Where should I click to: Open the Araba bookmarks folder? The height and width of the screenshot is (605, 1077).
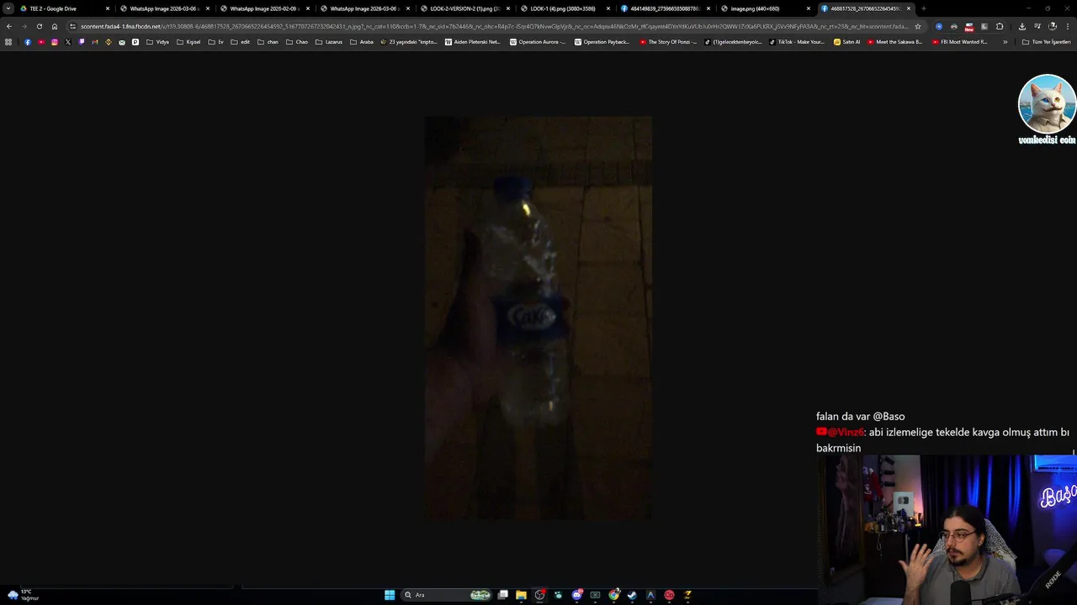click(x=362, y=42)
